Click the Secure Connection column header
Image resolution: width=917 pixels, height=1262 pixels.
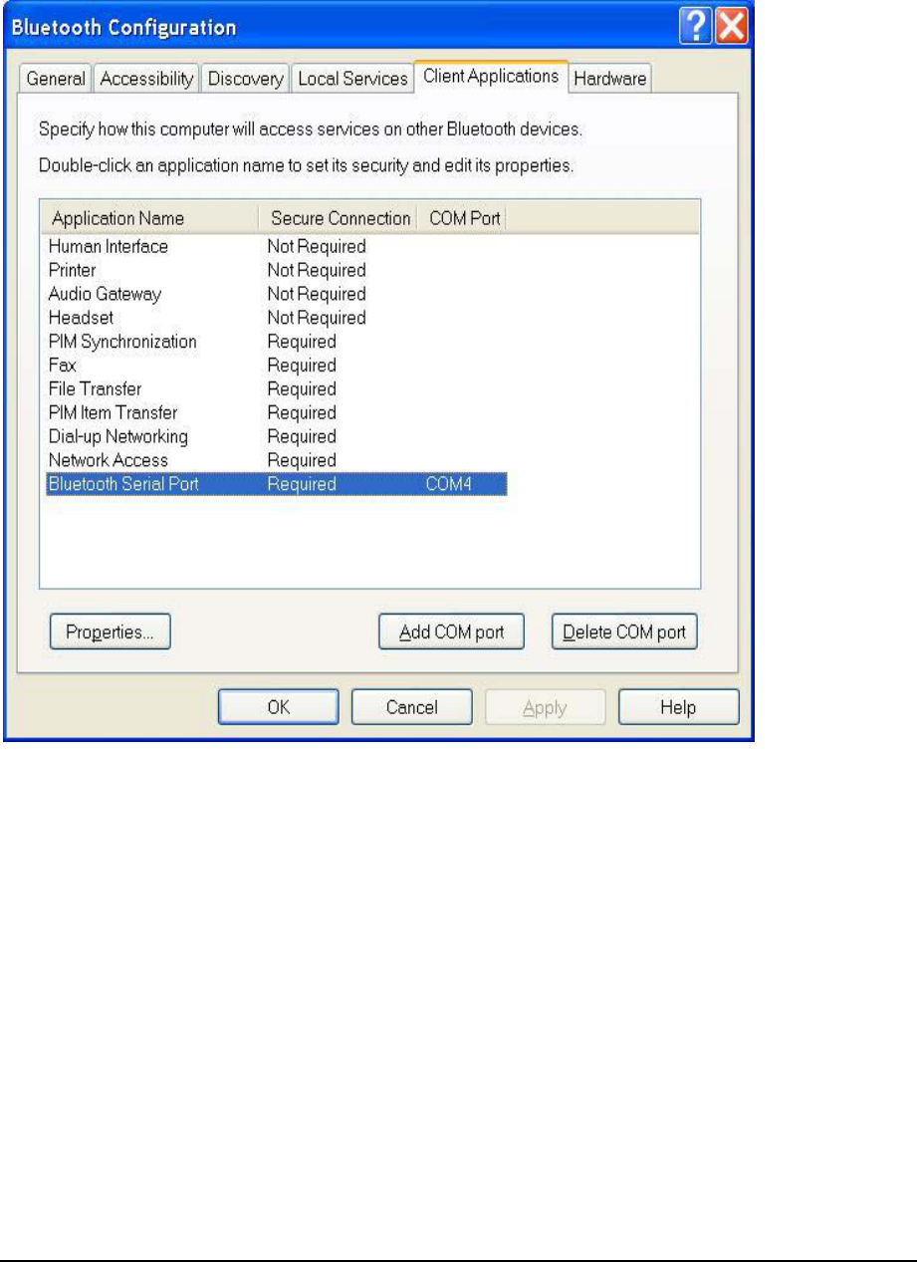click(338, 218)
